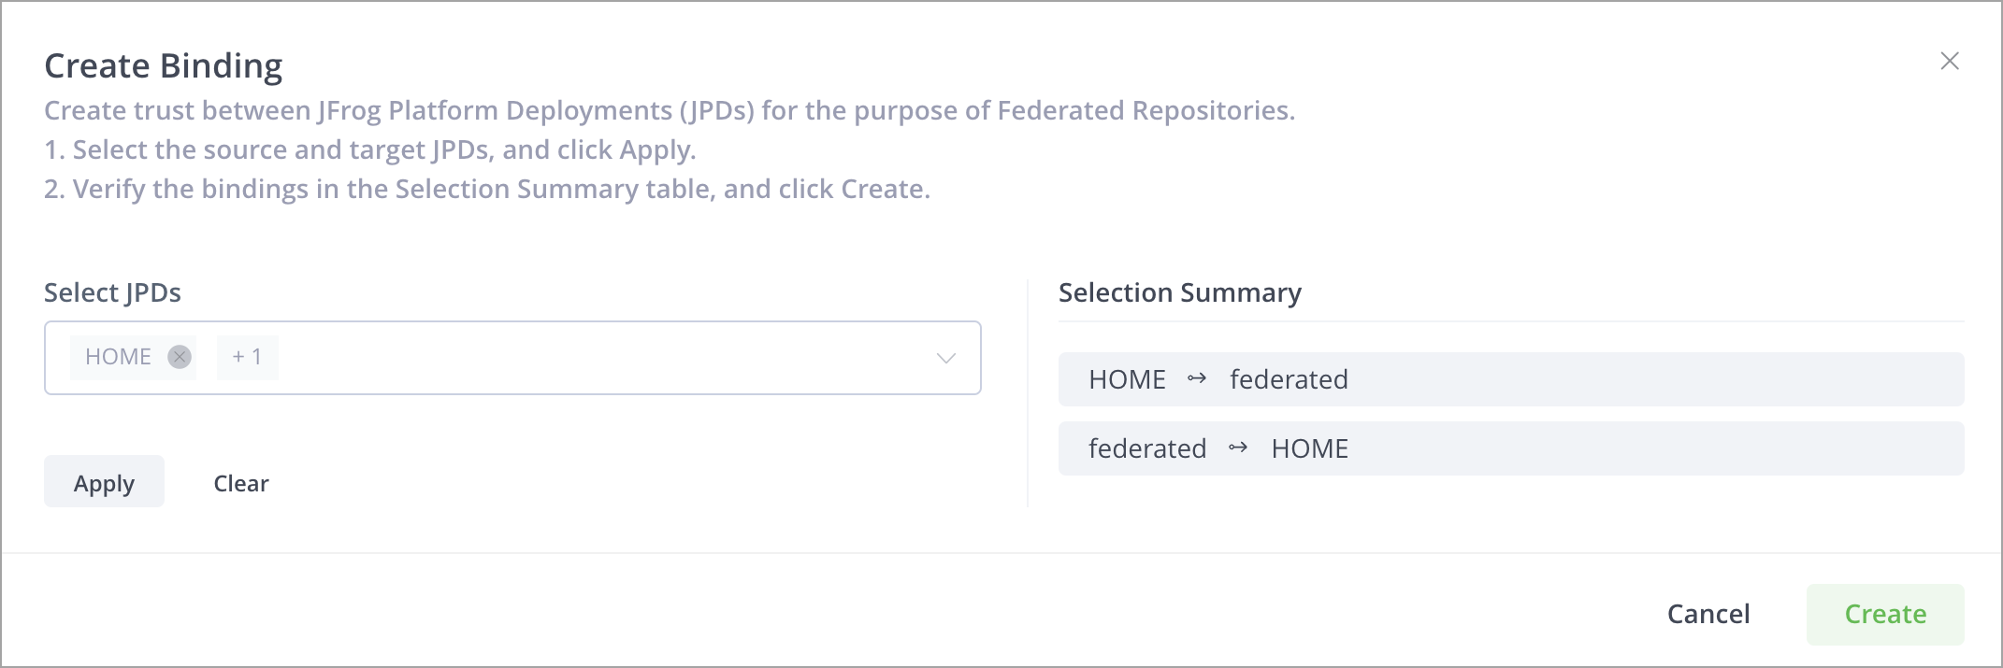
Task: Click the Select JPDs label
Action: (x=112, y=292)
